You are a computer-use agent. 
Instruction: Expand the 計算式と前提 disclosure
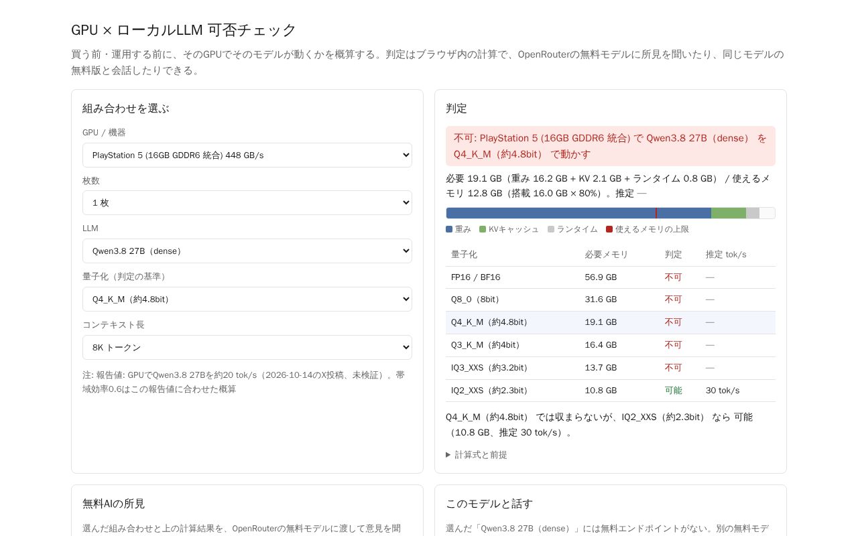477,454
